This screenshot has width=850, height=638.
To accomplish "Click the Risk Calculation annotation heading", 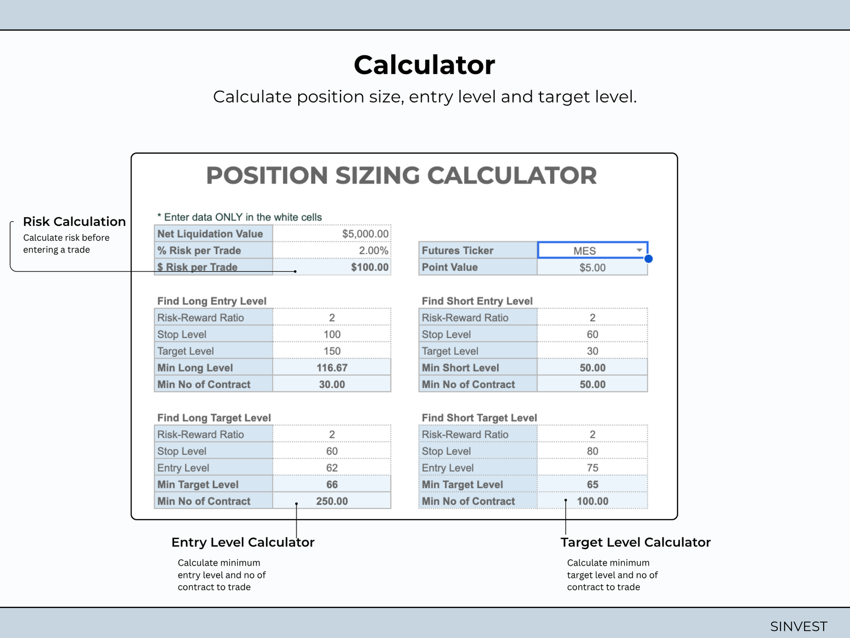I will coord(74,221).
